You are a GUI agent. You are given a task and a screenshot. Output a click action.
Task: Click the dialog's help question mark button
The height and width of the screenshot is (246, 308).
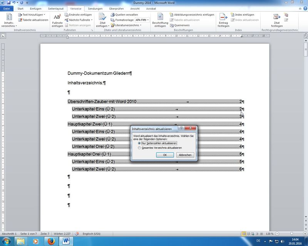(181, 128)
